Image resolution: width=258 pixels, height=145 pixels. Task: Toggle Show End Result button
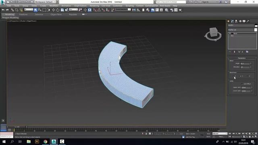pyautogui.click(x=235, y=52)
